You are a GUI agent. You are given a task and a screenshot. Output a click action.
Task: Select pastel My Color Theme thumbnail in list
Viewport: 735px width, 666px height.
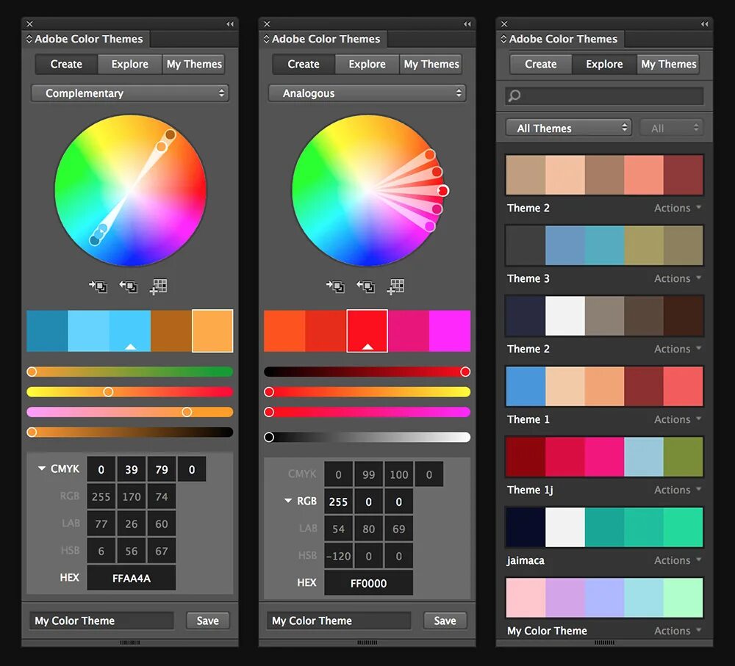(604, 598)
